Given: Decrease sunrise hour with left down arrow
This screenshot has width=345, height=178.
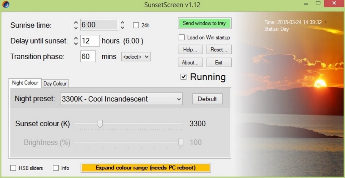Looking at the screenshot, I should click(x=76, y=28).
